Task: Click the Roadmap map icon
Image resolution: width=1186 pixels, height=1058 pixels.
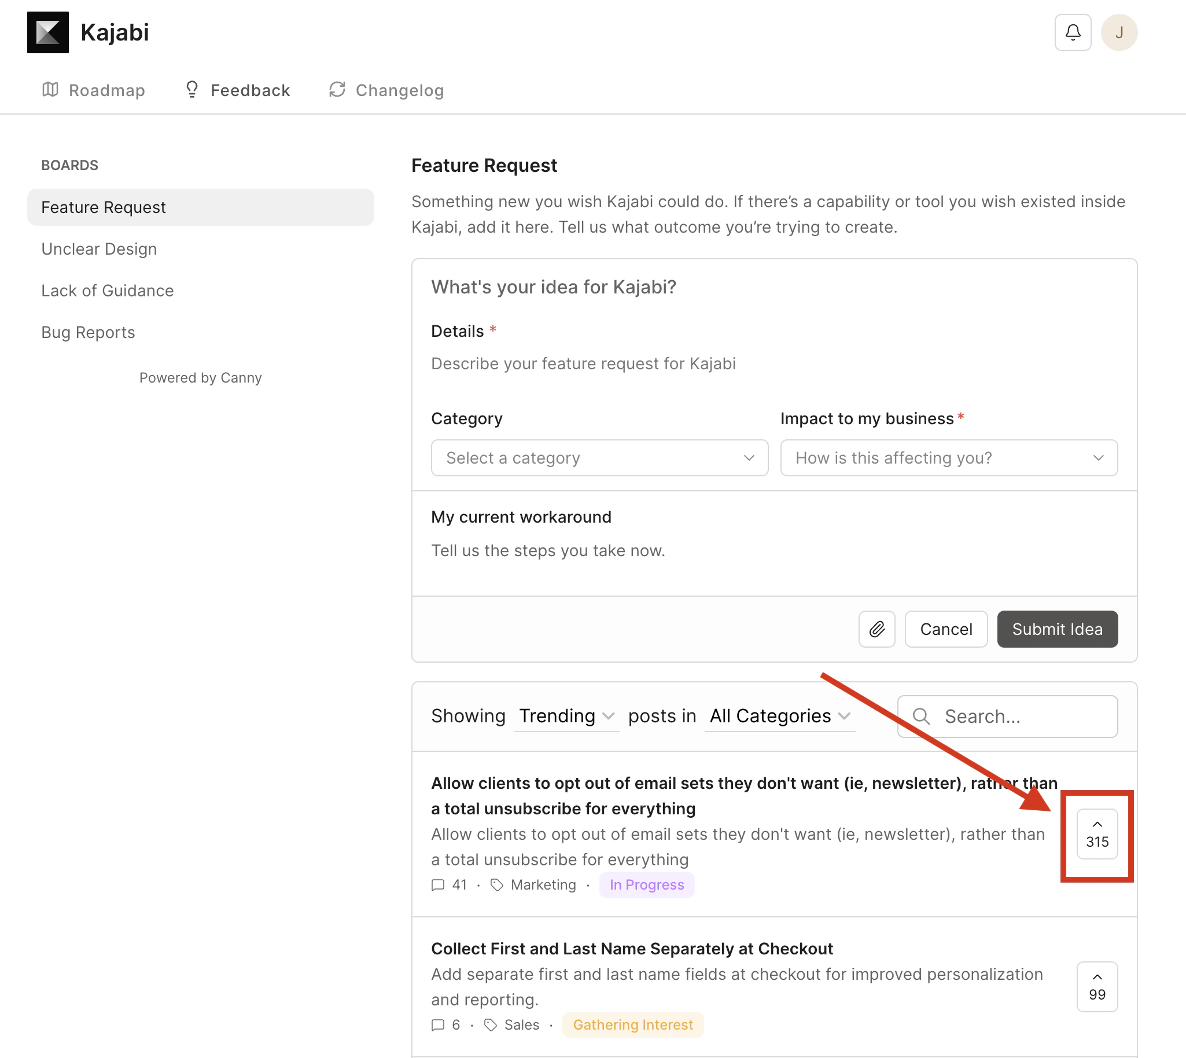Action: [x=50, y=90]
